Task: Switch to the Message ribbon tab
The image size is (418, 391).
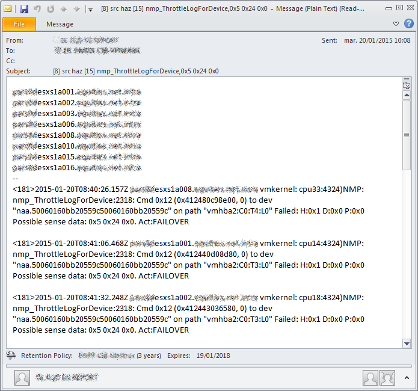Action: point(60,24)
